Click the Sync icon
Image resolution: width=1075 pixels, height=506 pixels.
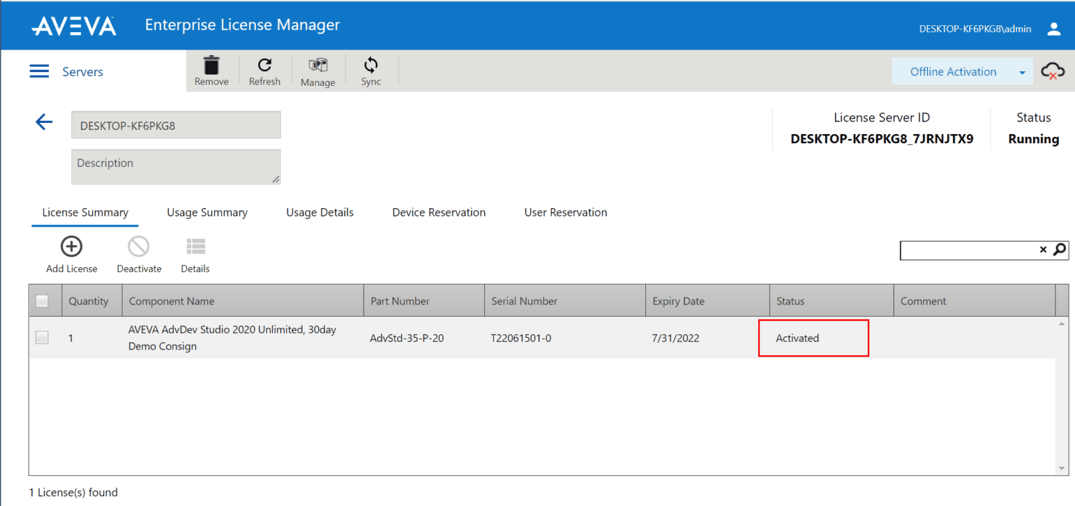coord(371,69)
